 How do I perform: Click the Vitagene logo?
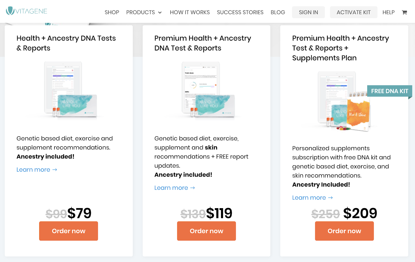pyautogui.click(x=26, y=11)
